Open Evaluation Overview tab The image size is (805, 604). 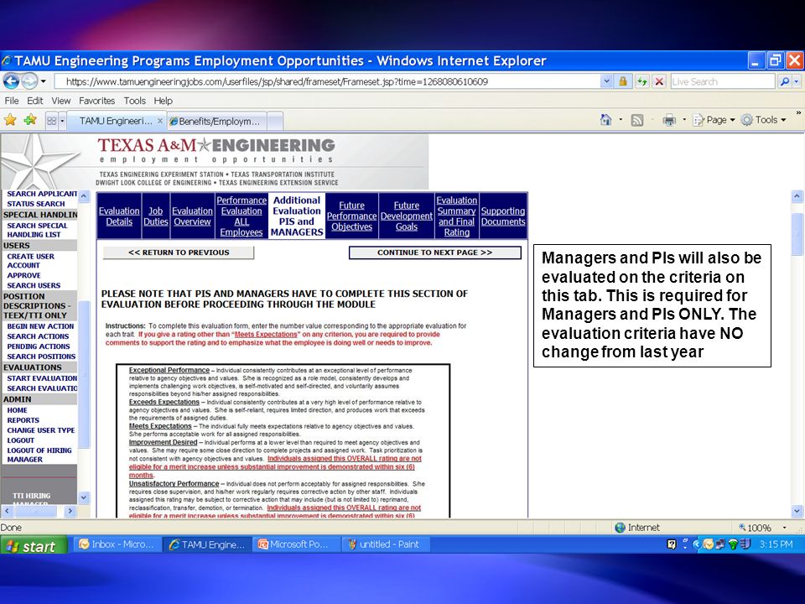[192, 216]
